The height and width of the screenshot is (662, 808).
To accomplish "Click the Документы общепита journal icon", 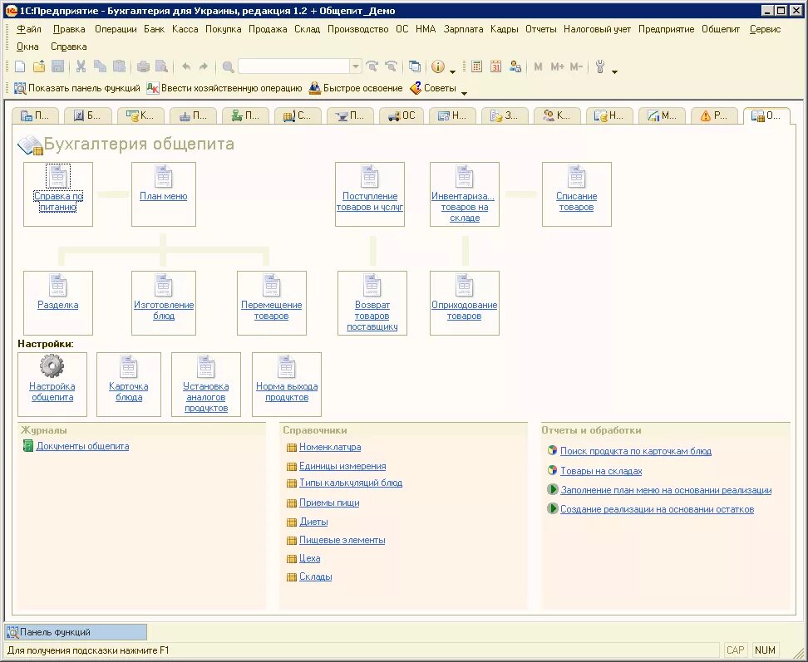I will [28, 446].
